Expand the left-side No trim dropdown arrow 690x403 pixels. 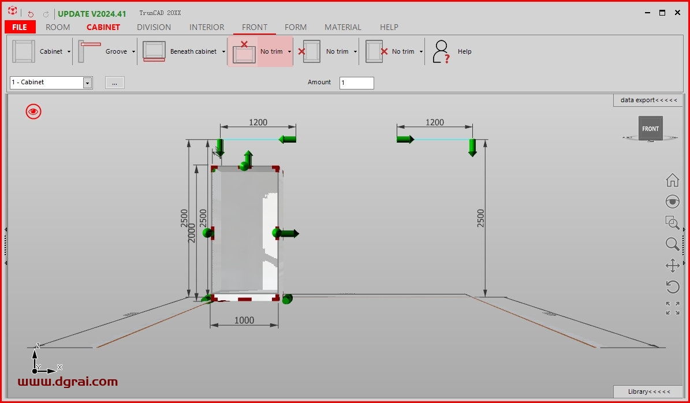click(x=355, y=52)
